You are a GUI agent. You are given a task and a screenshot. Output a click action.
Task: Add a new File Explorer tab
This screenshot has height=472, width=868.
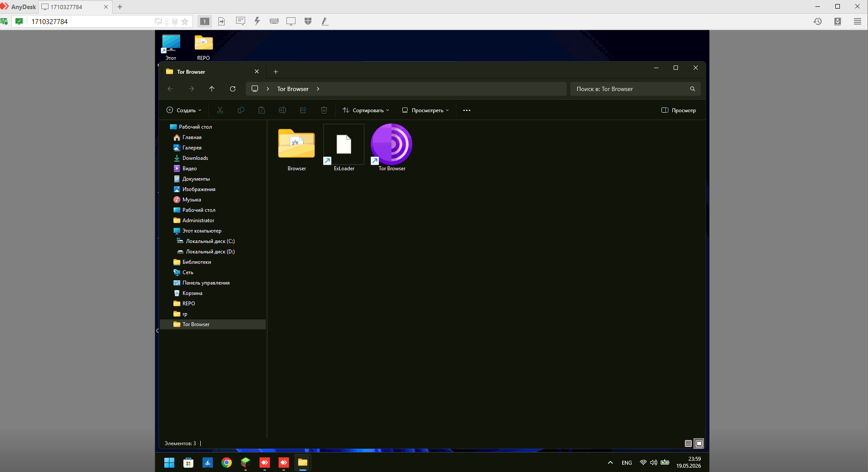click(276, 72)
